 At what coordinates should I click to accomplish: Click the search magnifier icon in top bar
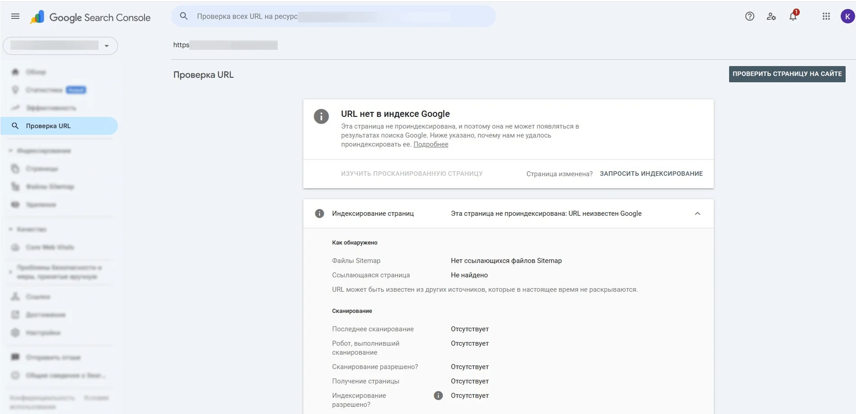184,16
